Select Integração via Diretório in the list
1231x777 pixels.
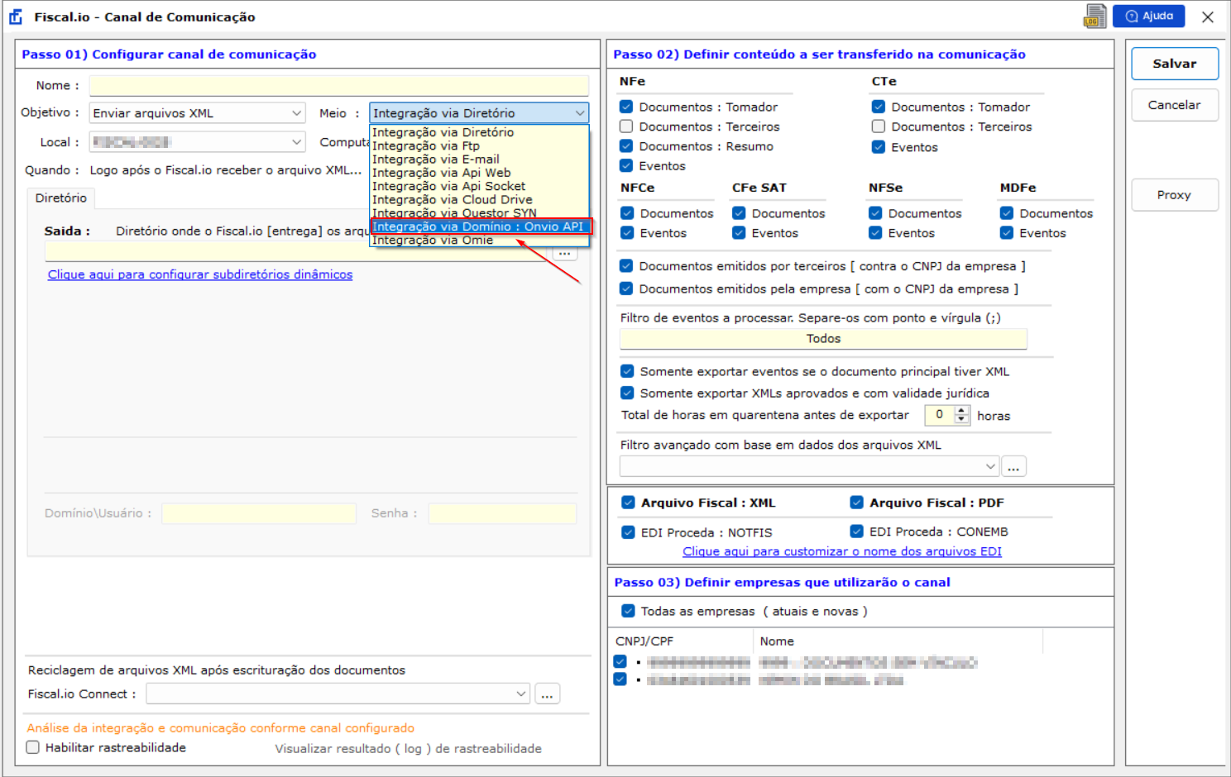point(479,132)
